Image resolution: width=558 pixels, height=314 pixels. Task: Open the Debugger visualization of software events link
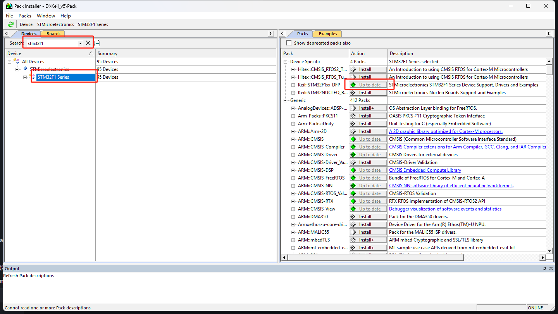pos(445,209)
